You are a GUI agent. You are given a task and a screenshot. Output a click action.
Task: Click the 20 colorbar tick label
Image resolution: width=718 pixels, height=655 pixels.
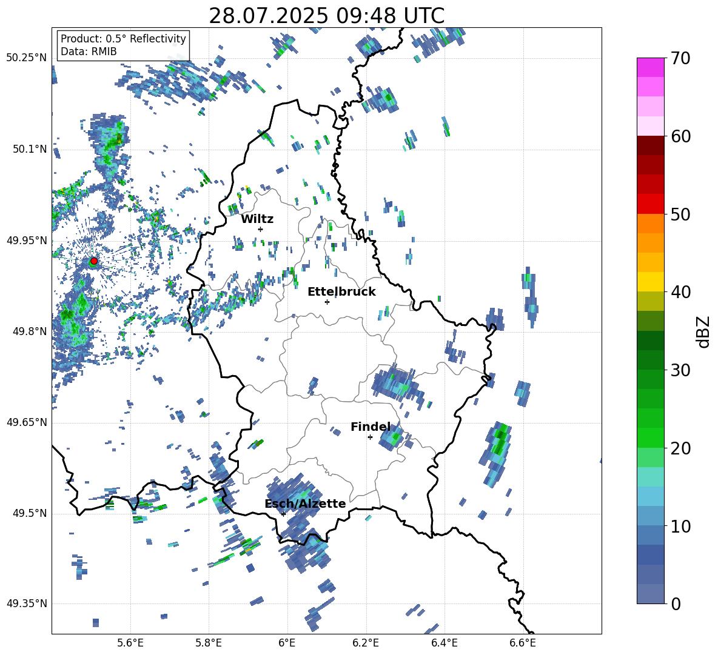pos(680,448)
